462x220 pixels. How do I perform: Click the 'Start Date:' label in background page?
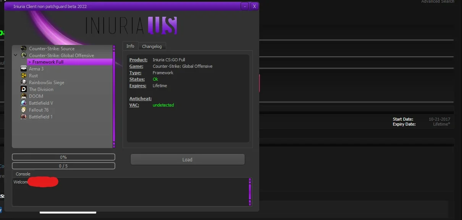coord(403,119)
